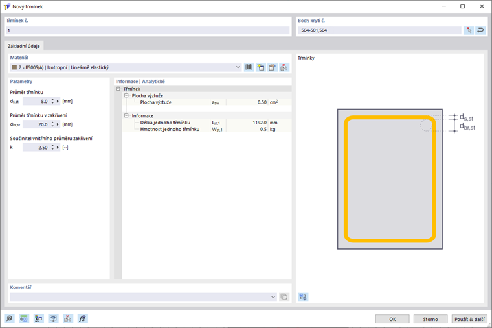Click the Parametry section heading
The height and width of the screenshot is (328, 492).
(21, 82)
